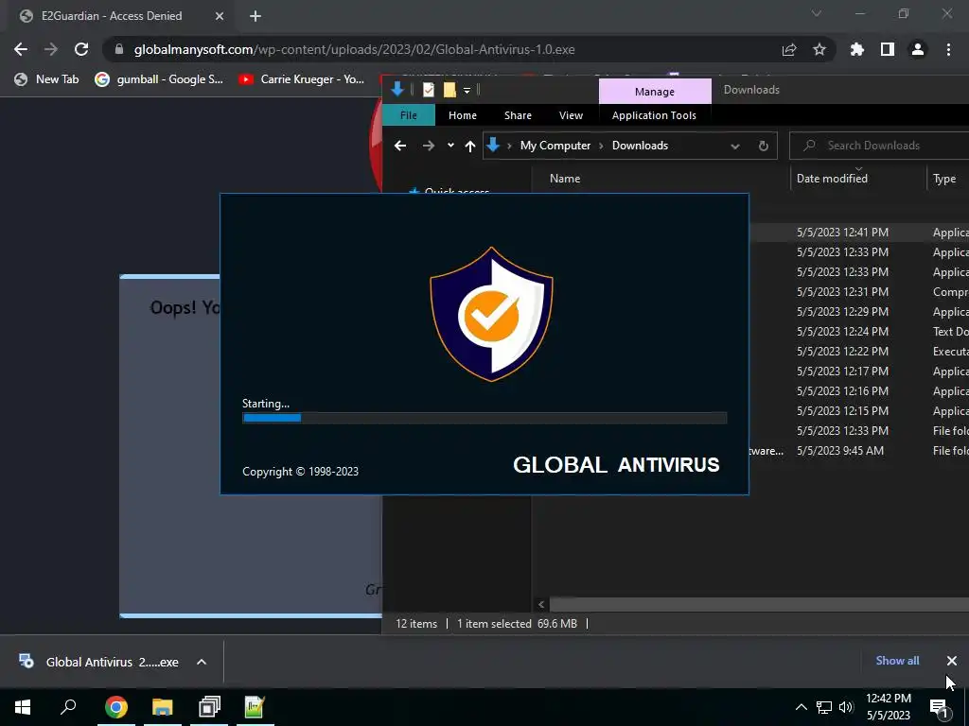Open Windows taskbar search

click(68, 707)
